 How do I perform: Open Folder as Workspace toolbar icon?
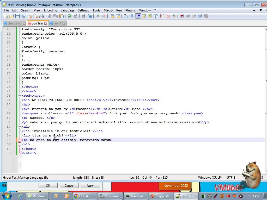[x=168, y=16]
